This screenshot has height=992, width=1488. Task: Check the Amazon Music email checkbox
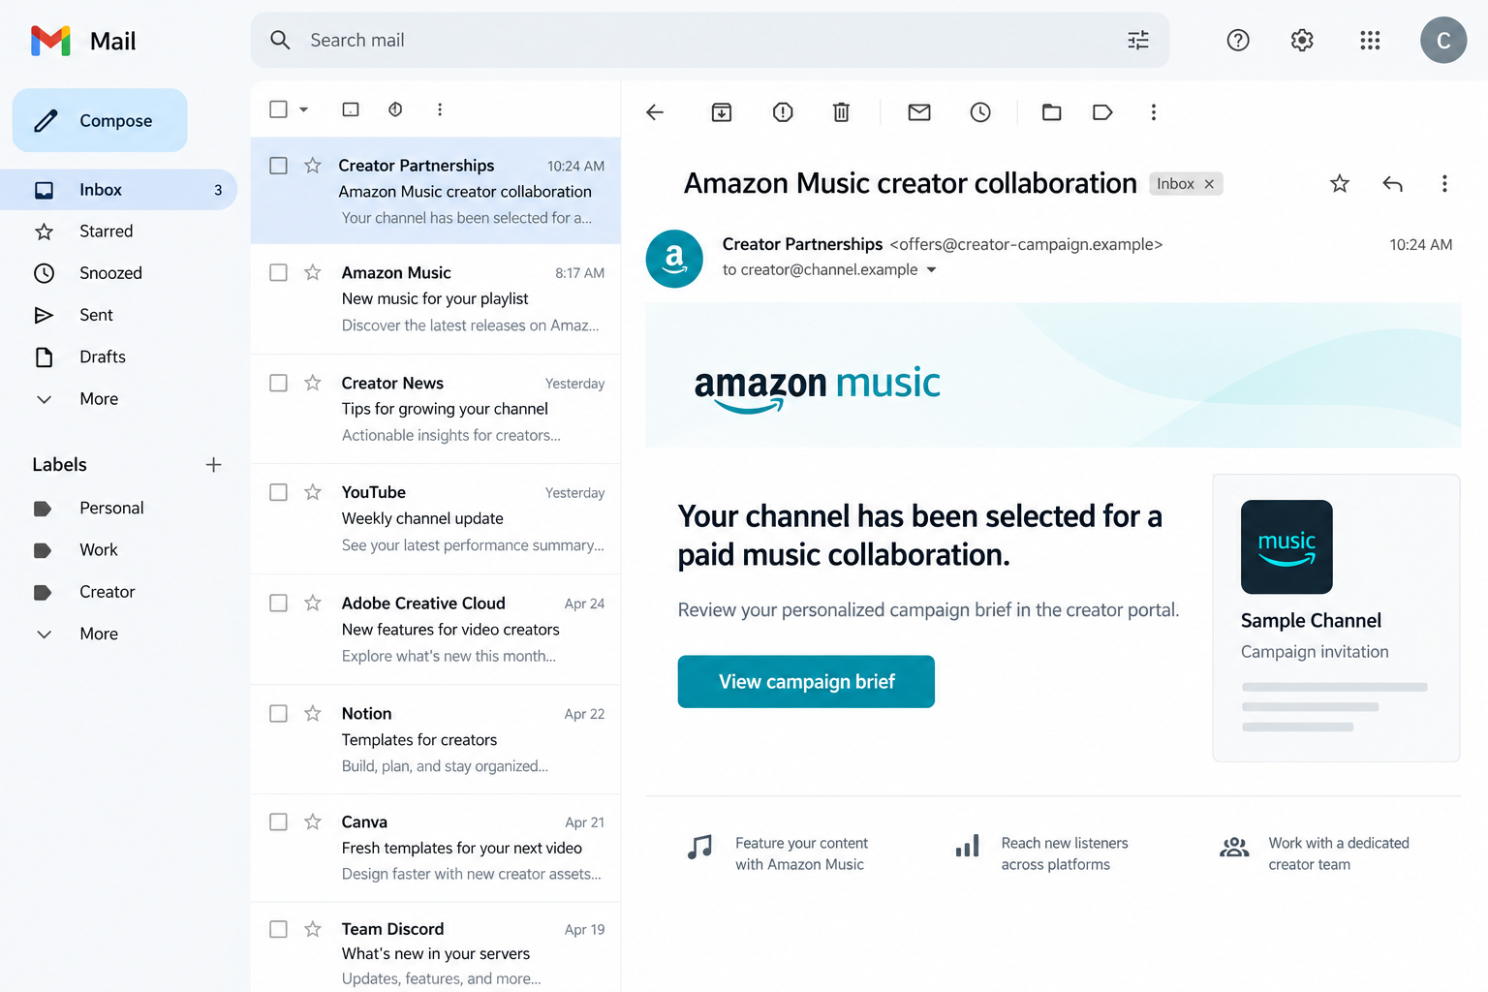click(x=278, y=272)
